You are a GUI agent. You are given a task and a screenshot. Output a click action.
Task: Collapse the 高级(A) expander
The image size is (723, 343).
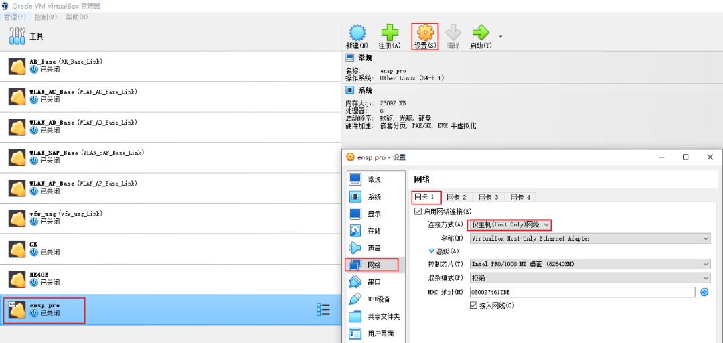[x=432, y=251]
